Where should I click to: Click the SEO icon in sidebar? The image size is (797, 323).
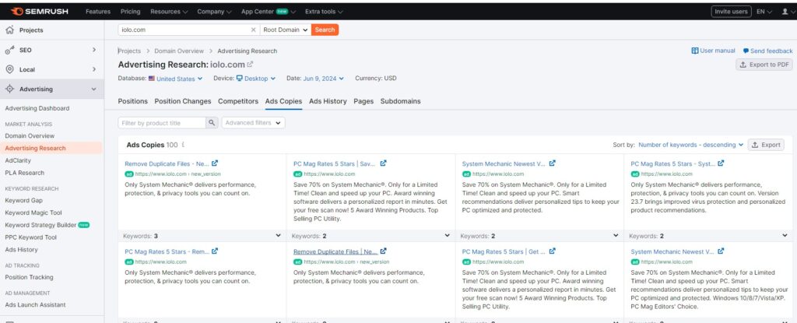[x=9, y=50]
